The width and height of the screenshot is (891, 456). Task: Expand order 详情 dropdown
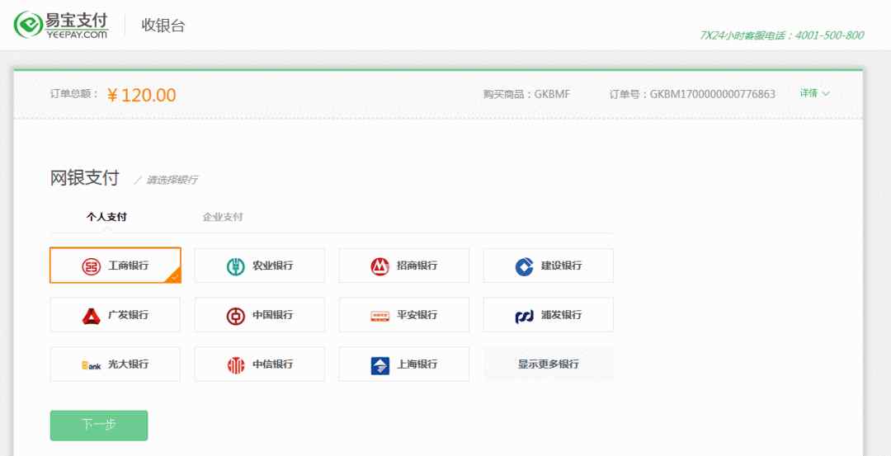814,93
